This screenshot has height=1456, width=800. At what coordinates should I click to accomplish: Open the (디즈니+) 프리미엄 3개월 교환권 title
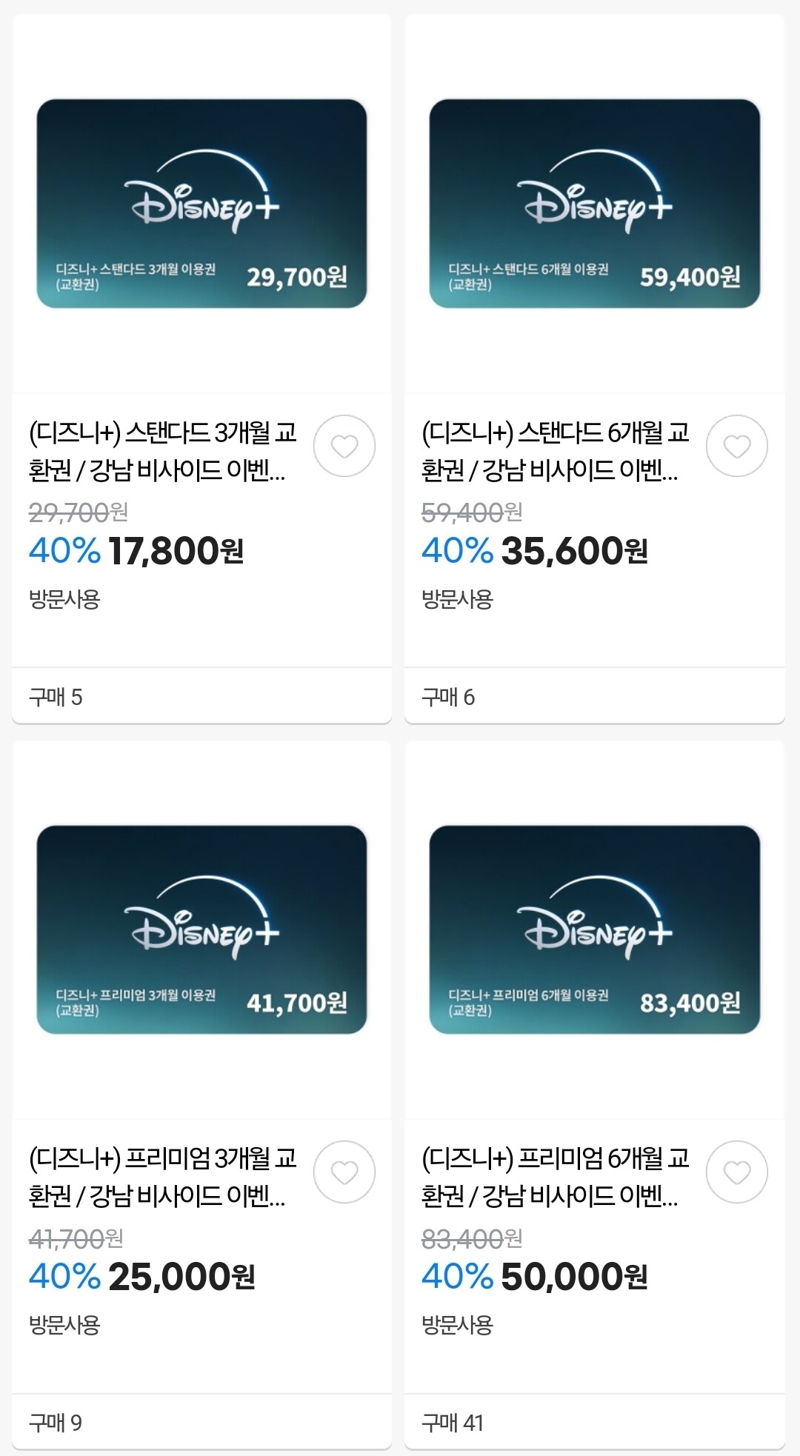pyautogui.click(x=162, y=1176)
